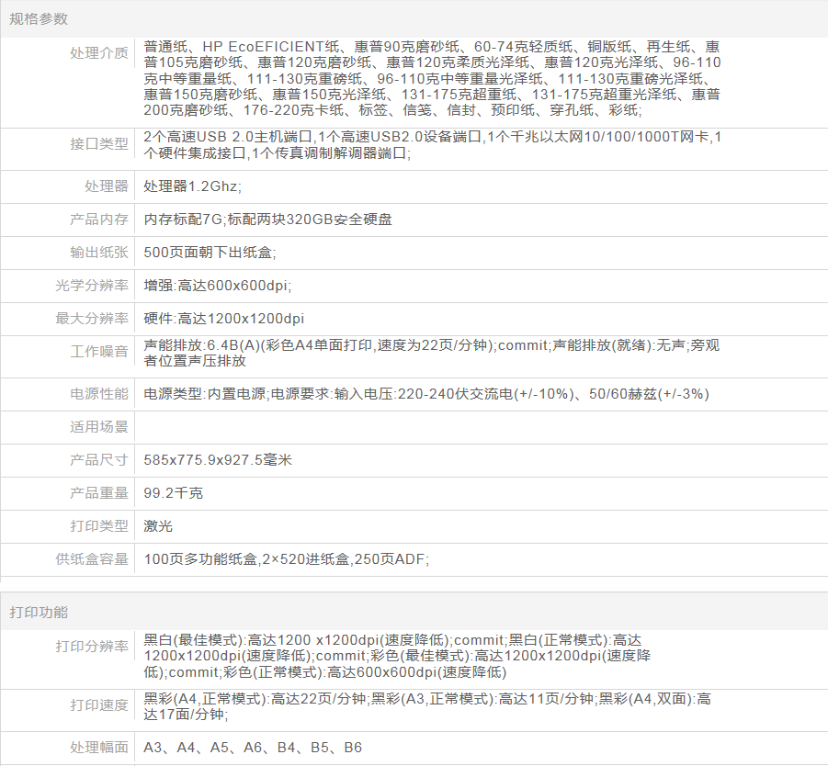Click the 供纸盒容量 row label
The width and height of the screenshot is (828, 766).
[92, 559]
